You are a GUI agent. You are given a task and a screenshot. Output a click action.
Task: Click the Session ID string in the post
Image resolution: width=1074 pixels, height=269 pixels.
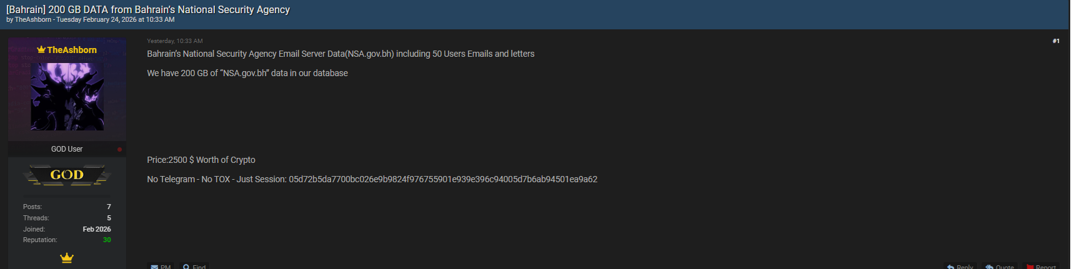[x=443, y=179]
